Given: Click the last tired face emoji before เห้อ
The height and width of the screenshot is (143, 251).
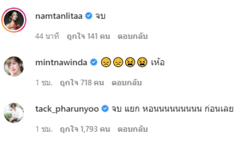Looking at the screenshot, I should (142, 62).
